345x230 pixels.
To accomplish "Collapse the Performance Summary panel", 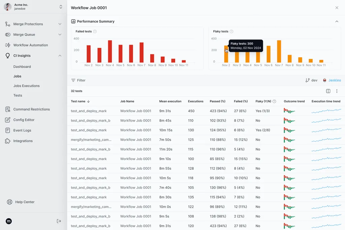I will (337, 21).
